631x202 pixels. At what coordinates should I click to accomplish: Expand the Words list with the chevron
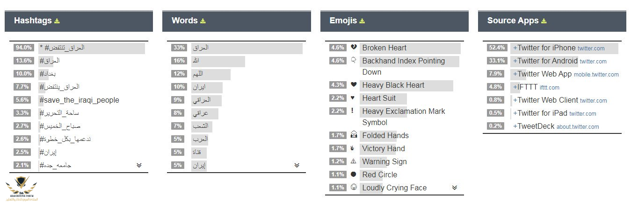pyautogui.click(x=297, y=165)
